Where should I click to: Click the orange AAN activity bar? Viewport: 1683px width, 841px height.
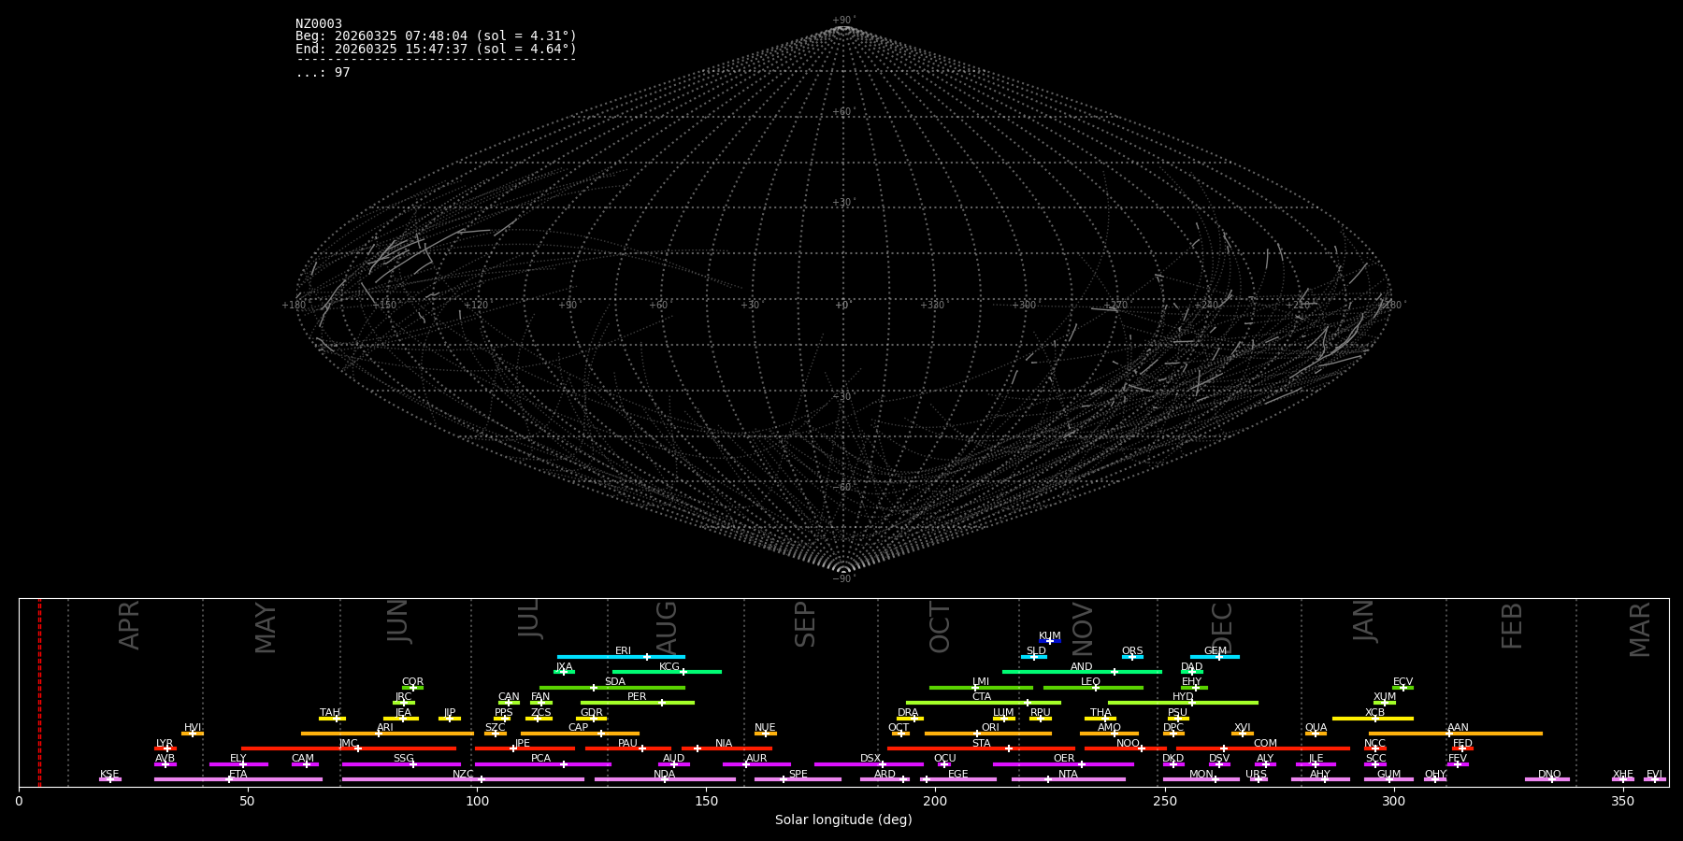(x=1456, y=734)
